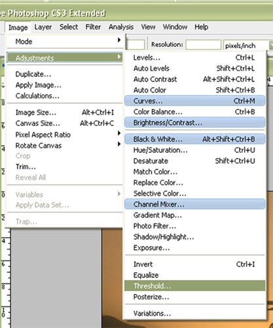The image size is (273, 328).
Task: Expand the Mode submenu
Action: point(65,41)
